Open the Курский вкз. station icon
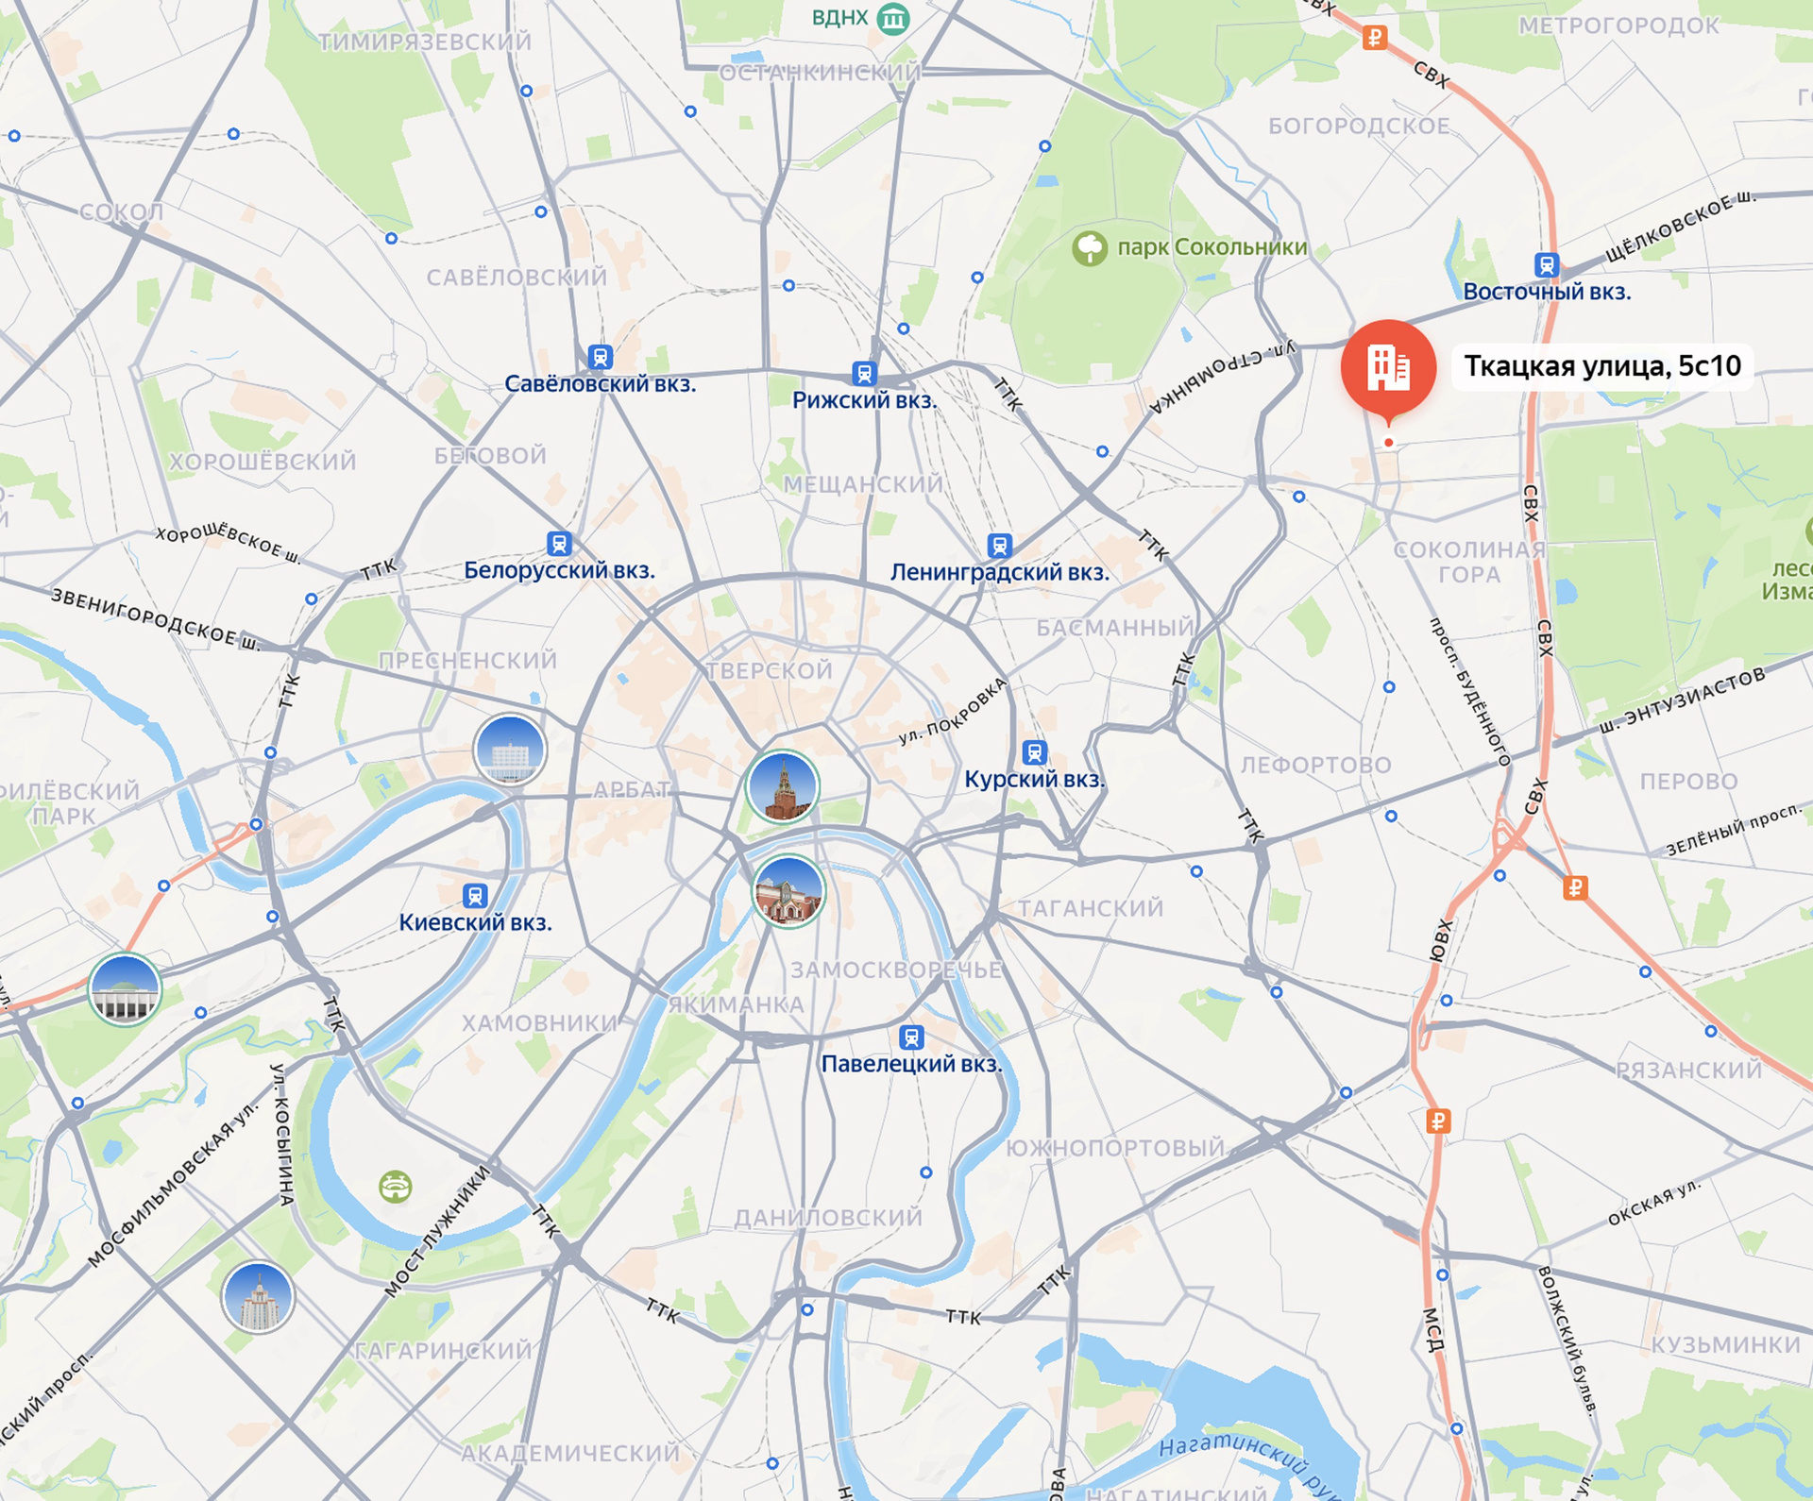The width and height of the screenshot is (1813, 1501). pos(1035,752)
